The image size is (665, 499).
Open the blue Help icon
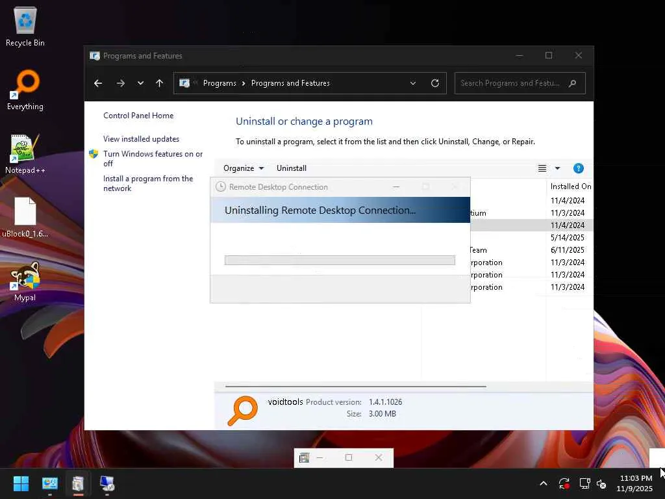click(x=578, y=168)
